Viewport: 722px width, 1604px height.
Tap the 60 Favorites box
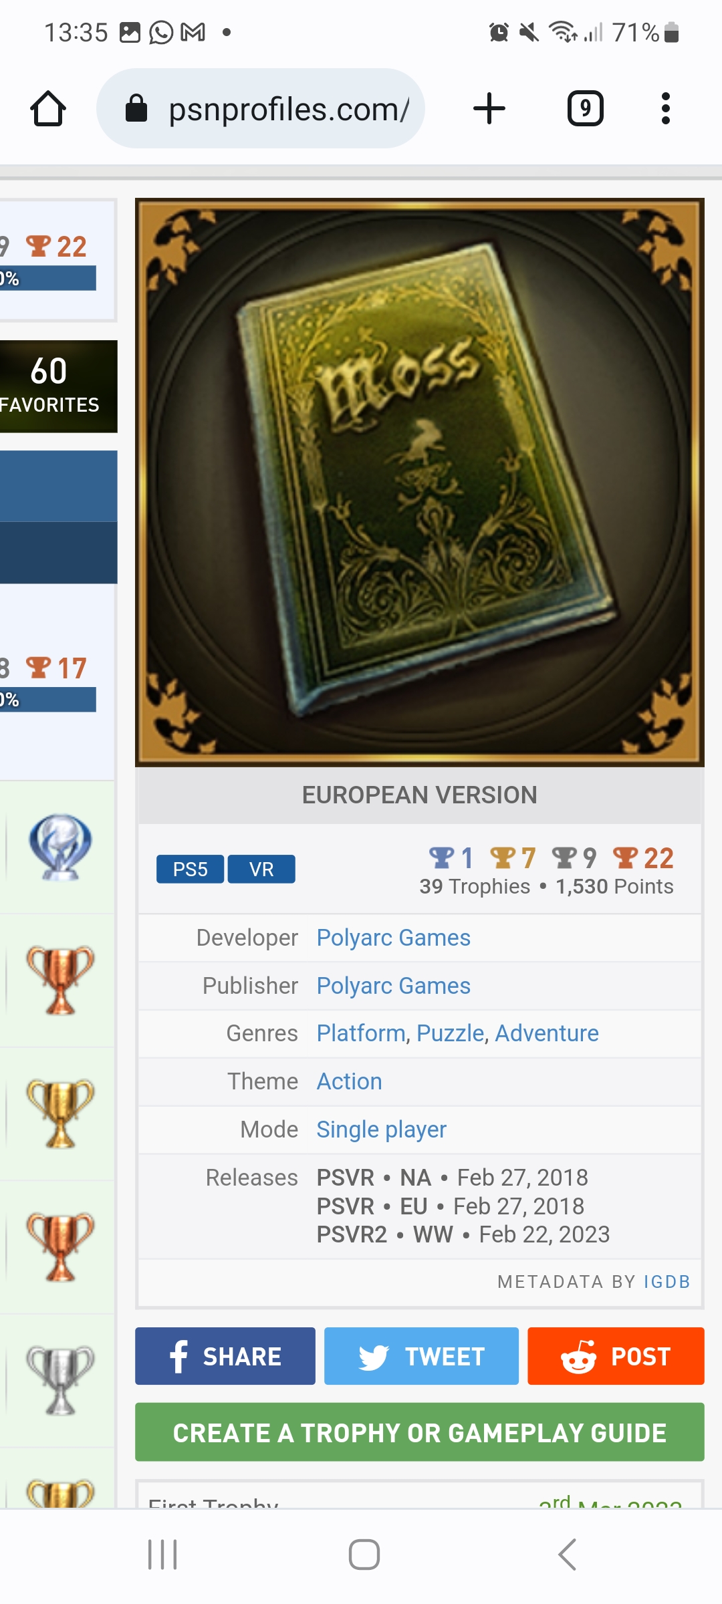pos(58,386)
